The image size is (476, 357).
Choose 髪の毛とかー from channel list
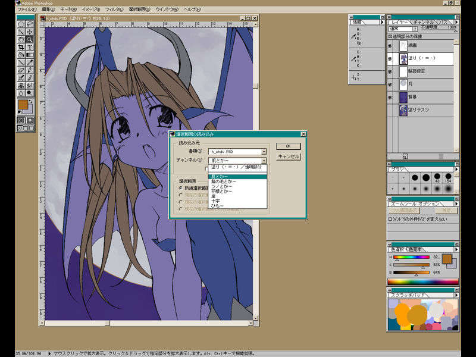[237, 181]
